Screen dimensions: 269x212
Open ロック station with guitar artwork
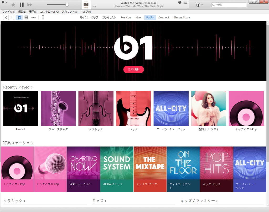pos(133,108)
